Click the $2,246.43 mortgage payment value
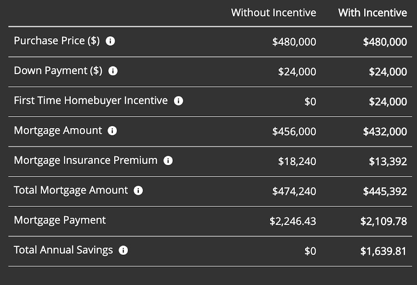The width and height of the screenshot is (417, 285). (x=293, y=221)
